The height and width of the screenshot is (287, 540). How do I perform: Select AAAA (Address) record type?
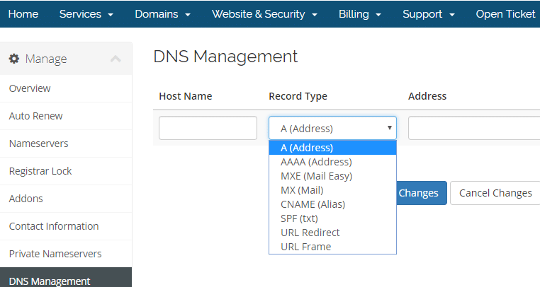(x=315, y=162)
